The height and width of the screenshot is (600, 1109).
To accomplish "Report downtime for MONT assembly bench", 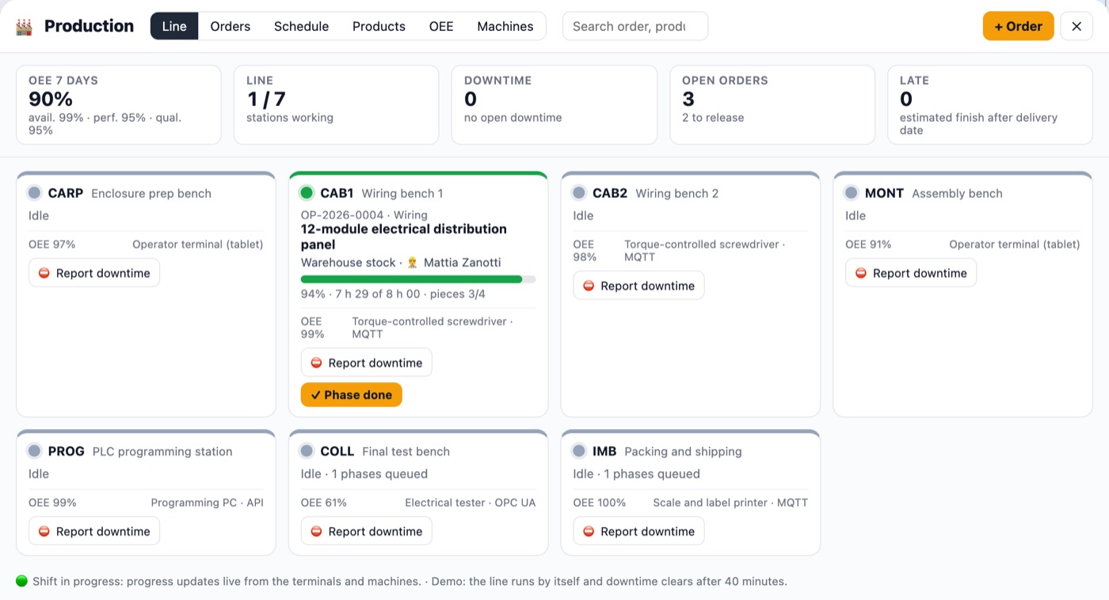I will point(911,273).
